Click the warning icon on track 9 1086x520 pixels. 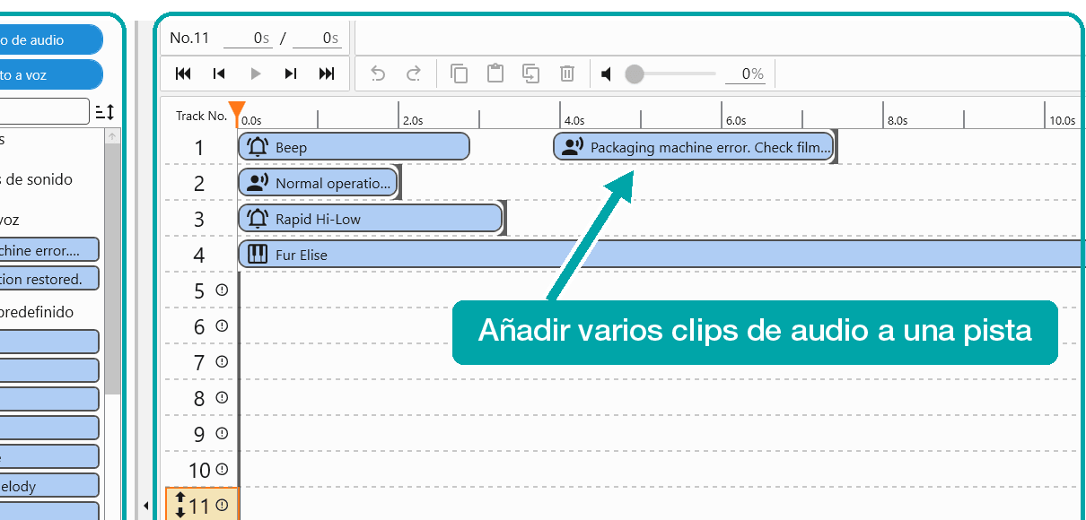pyautogui.click(x=222, y=434)
